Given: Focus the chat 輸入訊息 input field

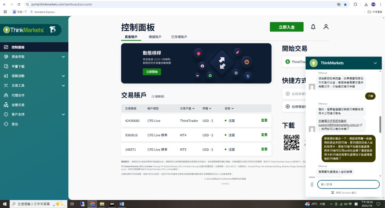Looking at the screenshot, I should (x=349, y=184).
